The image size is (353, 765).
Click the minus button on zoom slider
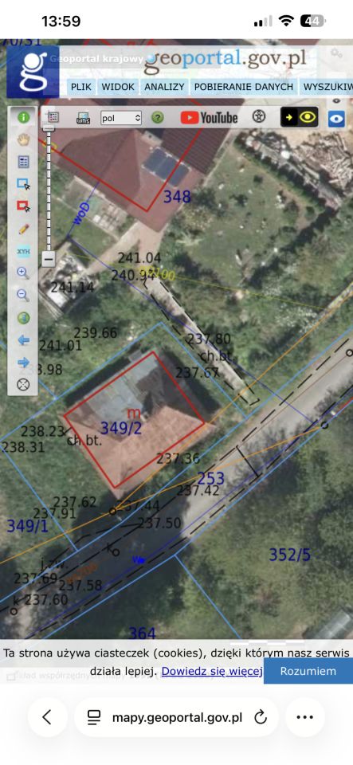[x=49, y=258]
